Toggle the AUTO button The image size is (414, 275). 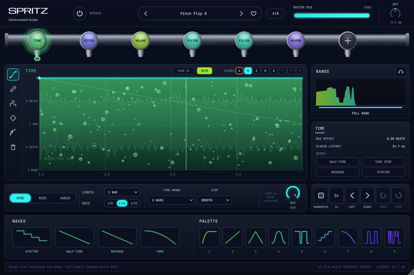click(x=204, y=71)
